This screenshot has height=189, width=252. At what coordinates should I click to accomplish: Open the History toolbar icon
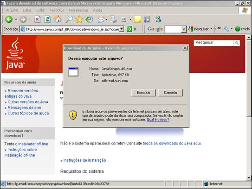(89, 19)
